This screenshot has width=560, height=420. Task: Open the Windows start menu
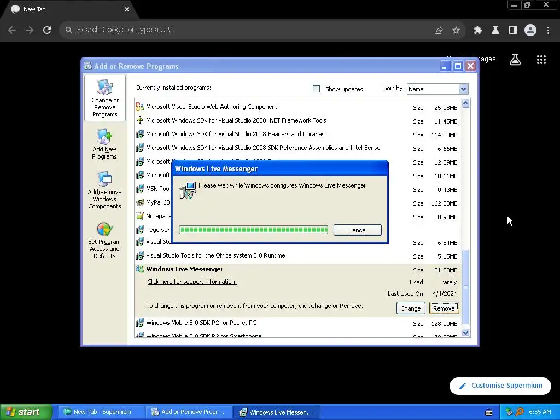[x=25, y=412]
